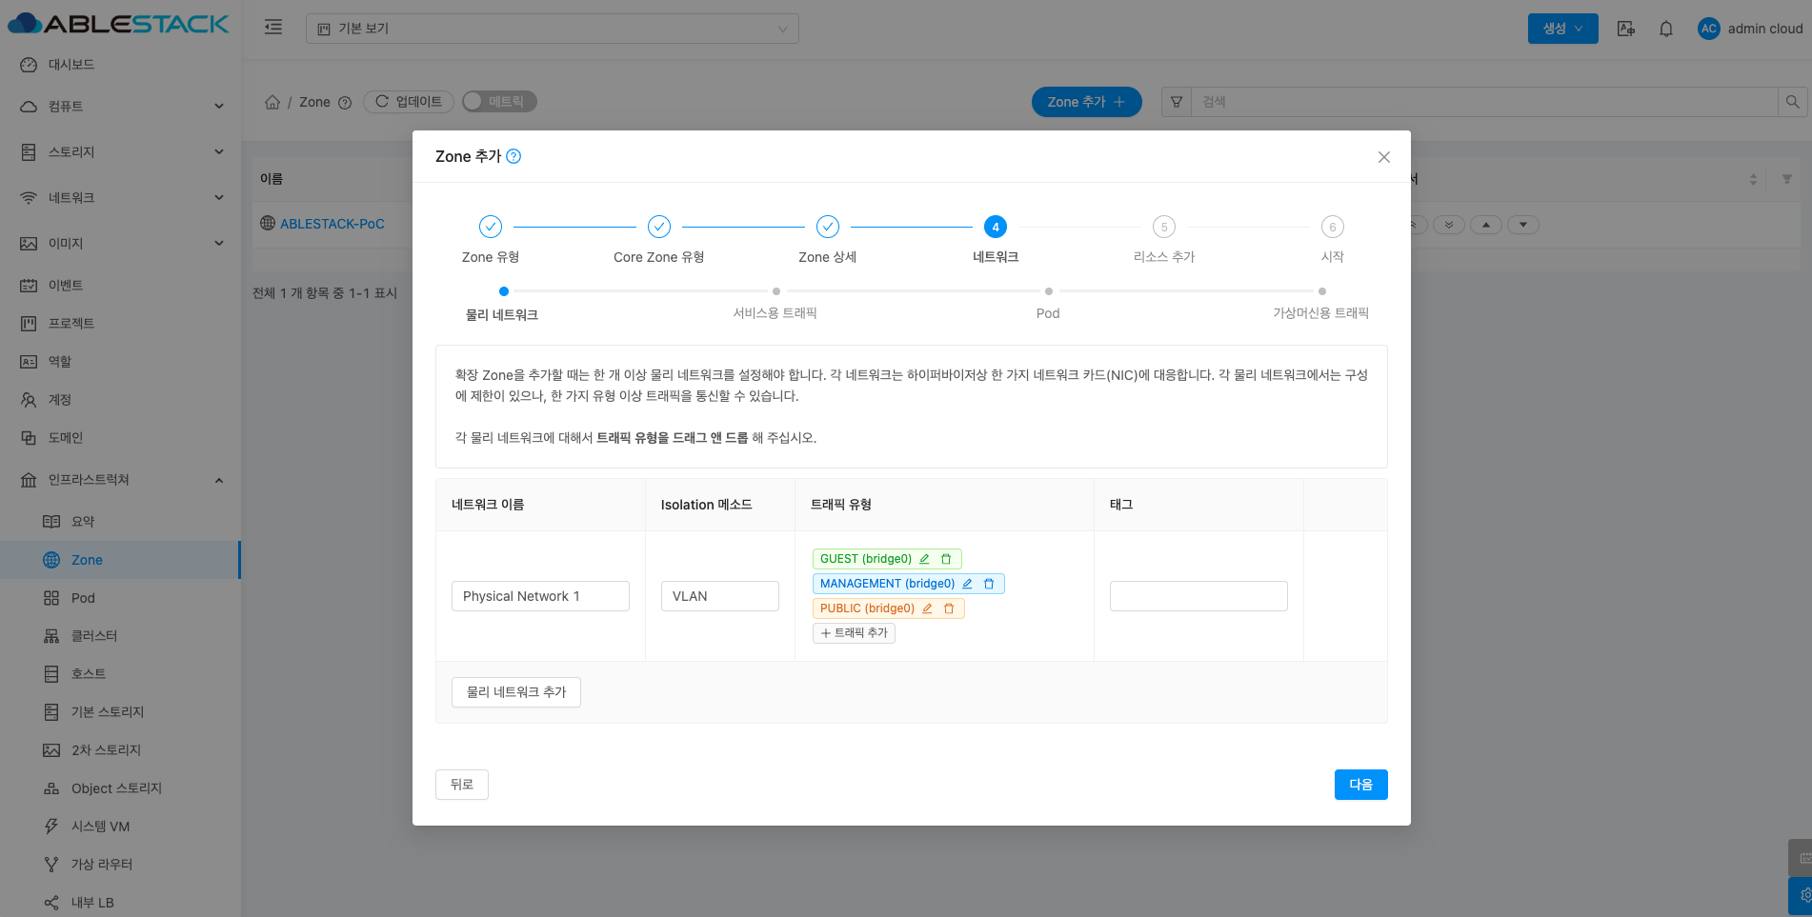This screenshot has height=917, width=1812.
Task: Click the ABLESTACK logo
Action: [x=118, y=24]
